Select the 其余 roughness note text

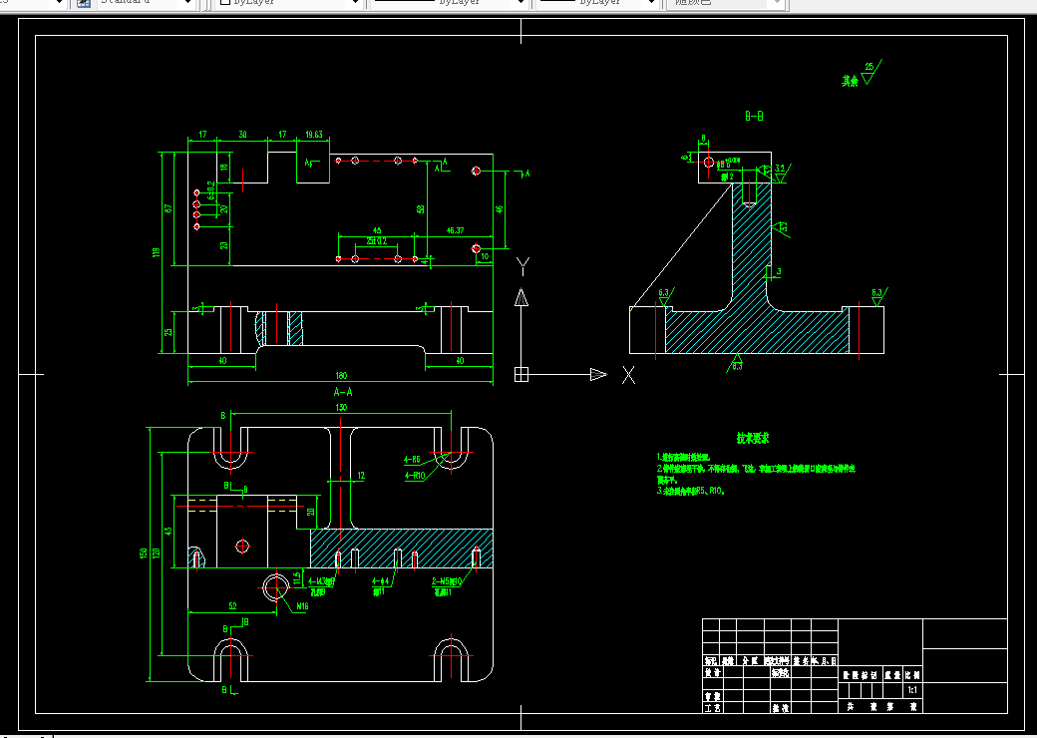850,81
